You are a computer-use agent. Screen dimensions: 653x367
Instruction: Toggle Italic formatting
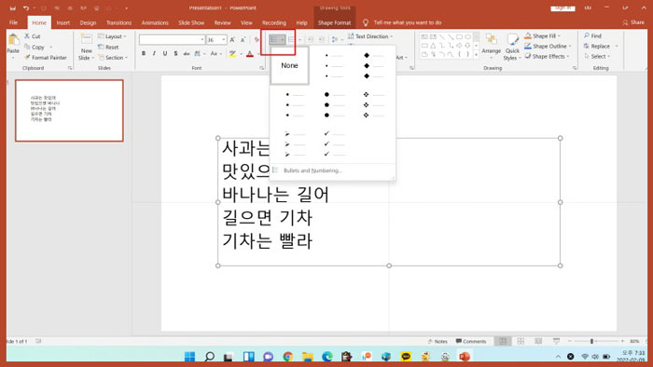154,54
